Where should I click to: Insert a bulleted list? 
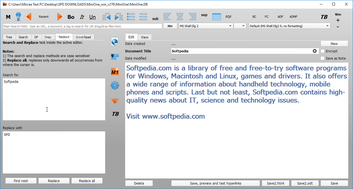click(143, 17)
